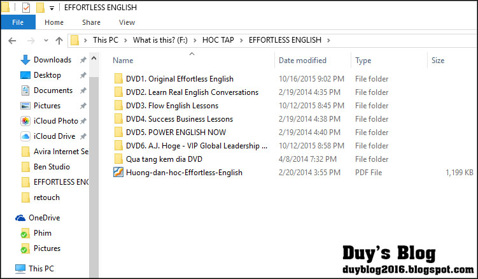Click the Back navigation arrow
Screen dimensions: 478x279
point(12,40)
